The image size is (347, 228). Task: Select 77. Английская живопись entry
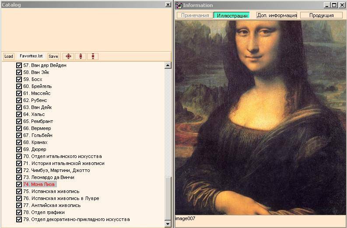coord(52,205)
